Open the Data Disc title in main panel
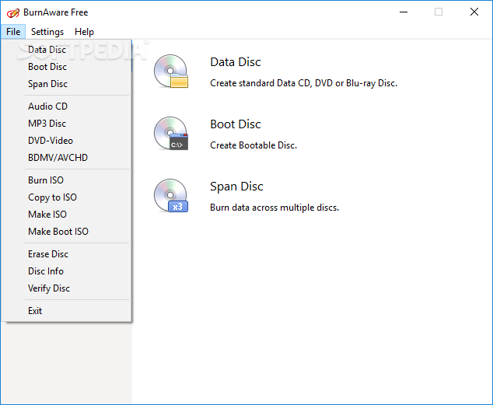The width and height of the screenshot is (493, 405). tap(235, 62)
